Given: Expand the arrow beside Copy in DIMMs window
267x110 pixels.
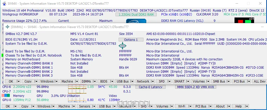Looking at the screenshot, I should pos(36,81).
